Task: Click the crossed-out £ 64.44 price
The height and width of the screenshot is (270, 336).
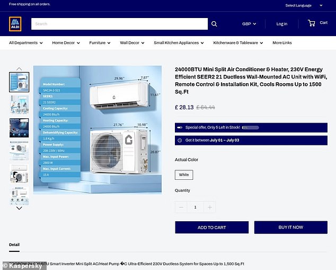Action: click(206, 107)
